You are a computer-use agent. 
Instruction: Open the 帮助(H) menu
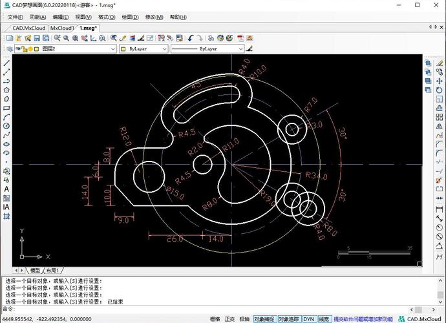click(x=178, y=17)
